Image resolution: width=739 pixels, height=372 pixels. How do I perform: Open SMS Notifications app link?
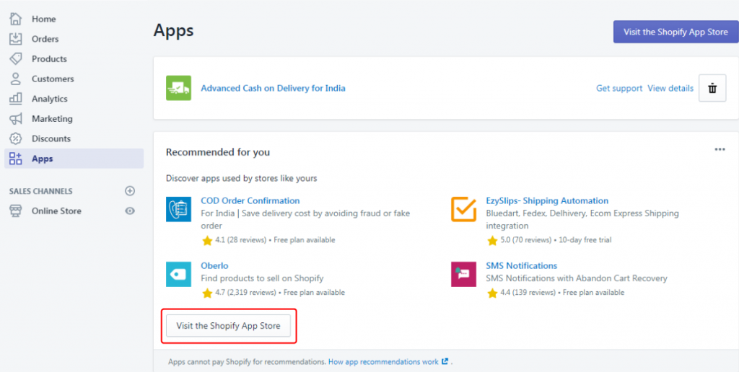(522, 265)
